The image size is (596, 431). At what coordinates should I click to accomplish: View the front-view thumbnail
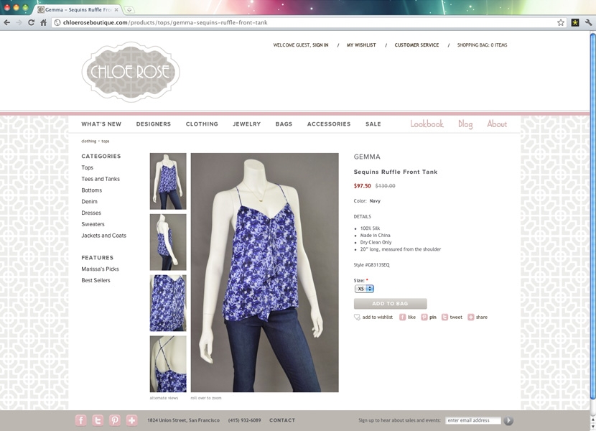click(168, 181)
